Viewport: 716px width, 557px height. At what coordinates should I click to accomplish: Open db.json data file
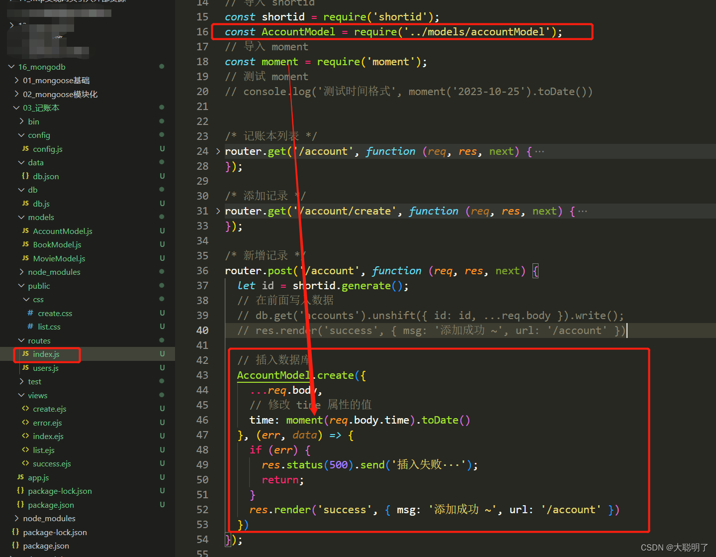[46, 176]
